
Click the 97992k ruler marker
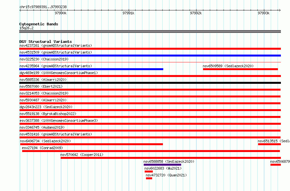[x=196, y=13]
